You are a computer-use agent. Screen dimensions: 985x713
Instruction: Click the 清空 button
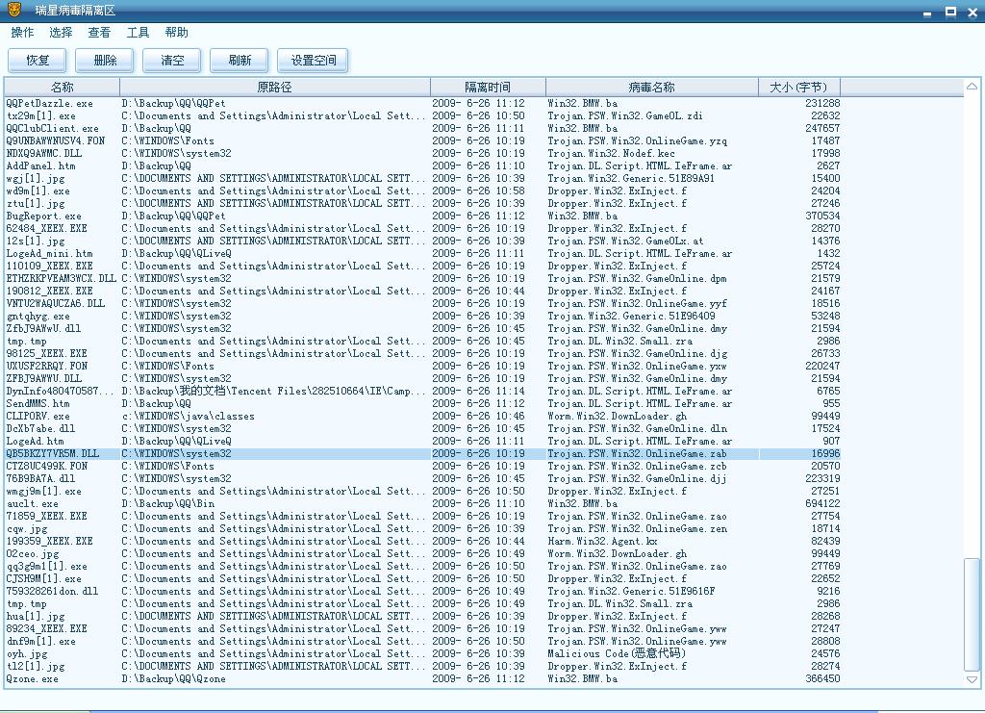coord(173,61)
